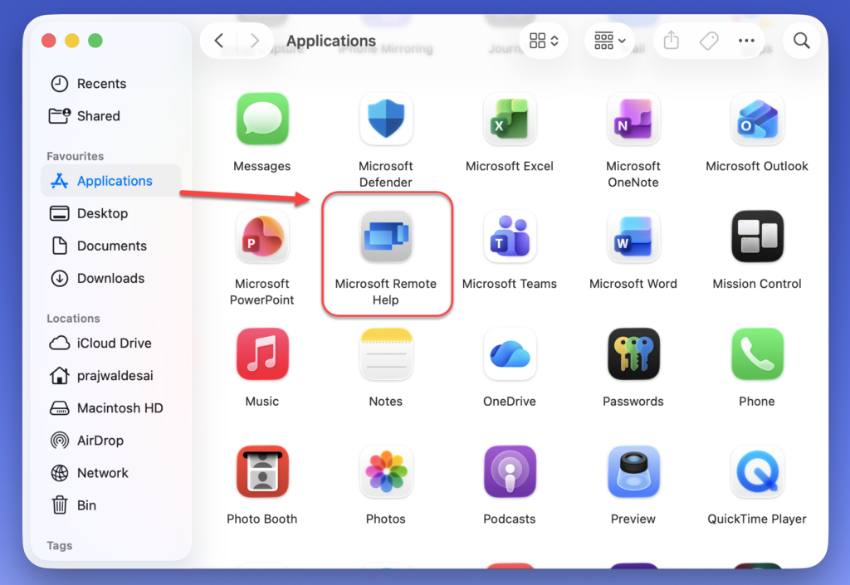
Task: Open the Podcasts app icon
Action: pos(510,471)
